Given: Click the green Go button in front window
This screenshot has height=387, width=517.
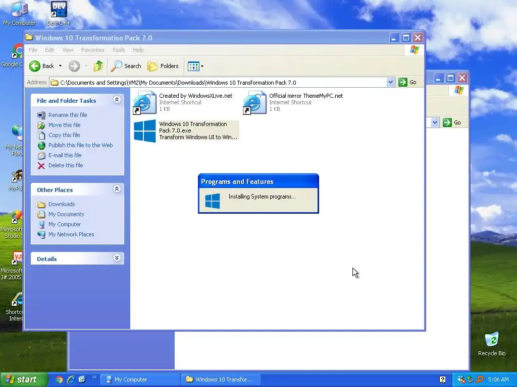Looking at the screenshot, I should pos(407,82).
